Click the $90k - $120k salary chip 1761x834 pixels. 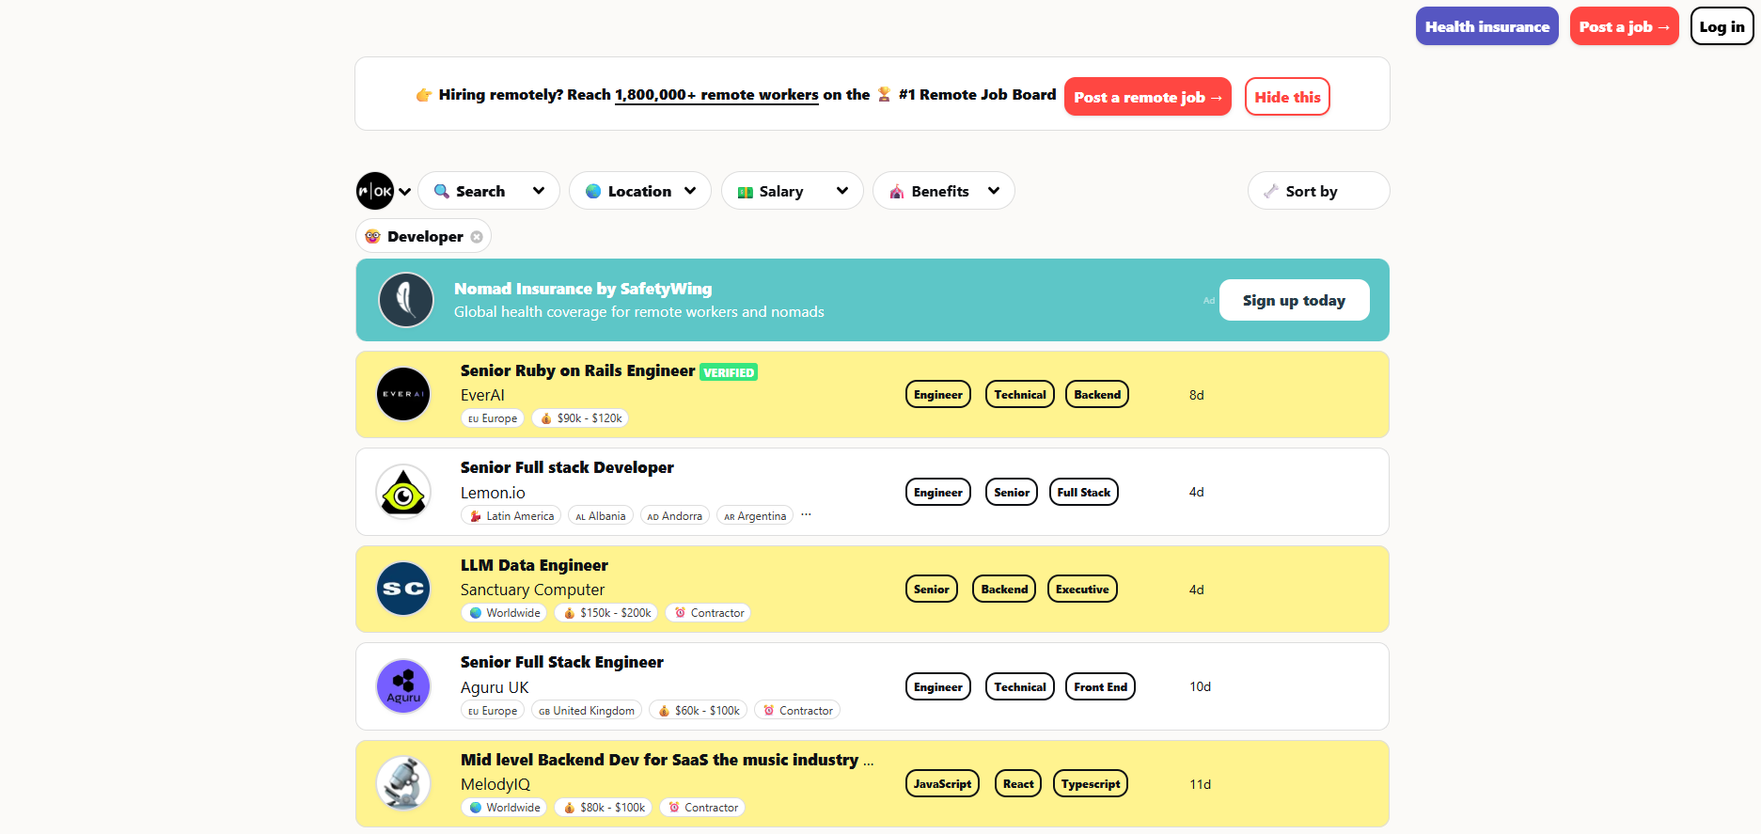(x=580, y=418)
